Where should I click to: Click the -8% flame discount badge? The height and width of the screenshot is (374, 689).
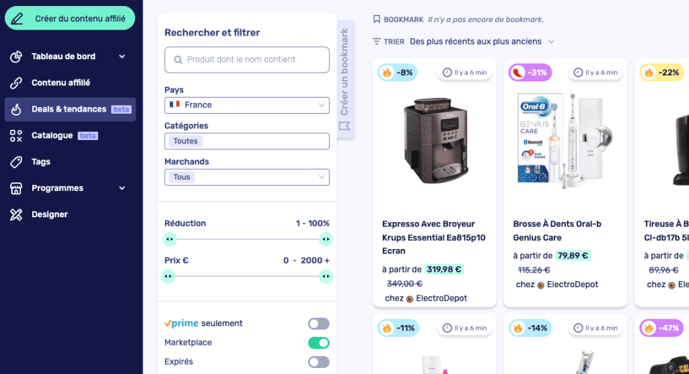(397, 73)
